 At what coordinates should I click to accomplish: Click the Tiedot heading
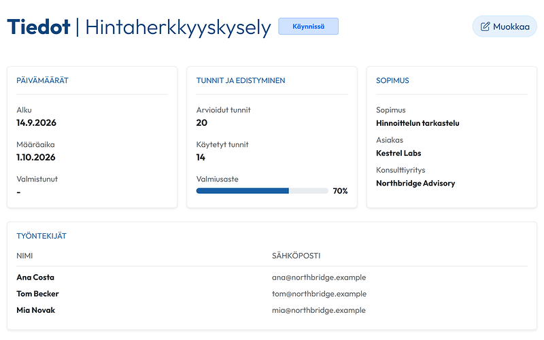[39, 27]
